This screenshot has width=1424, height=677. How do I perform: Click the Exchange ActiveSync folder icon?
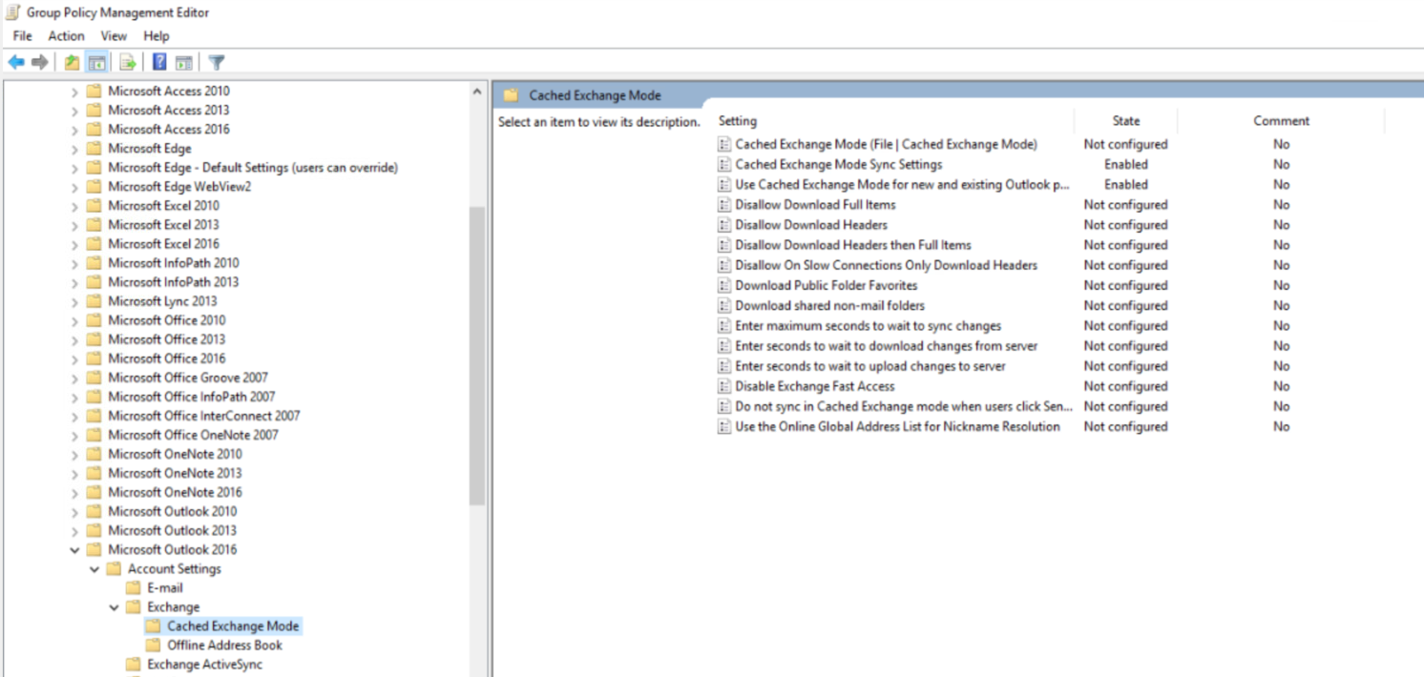click(x=133, y=665)
